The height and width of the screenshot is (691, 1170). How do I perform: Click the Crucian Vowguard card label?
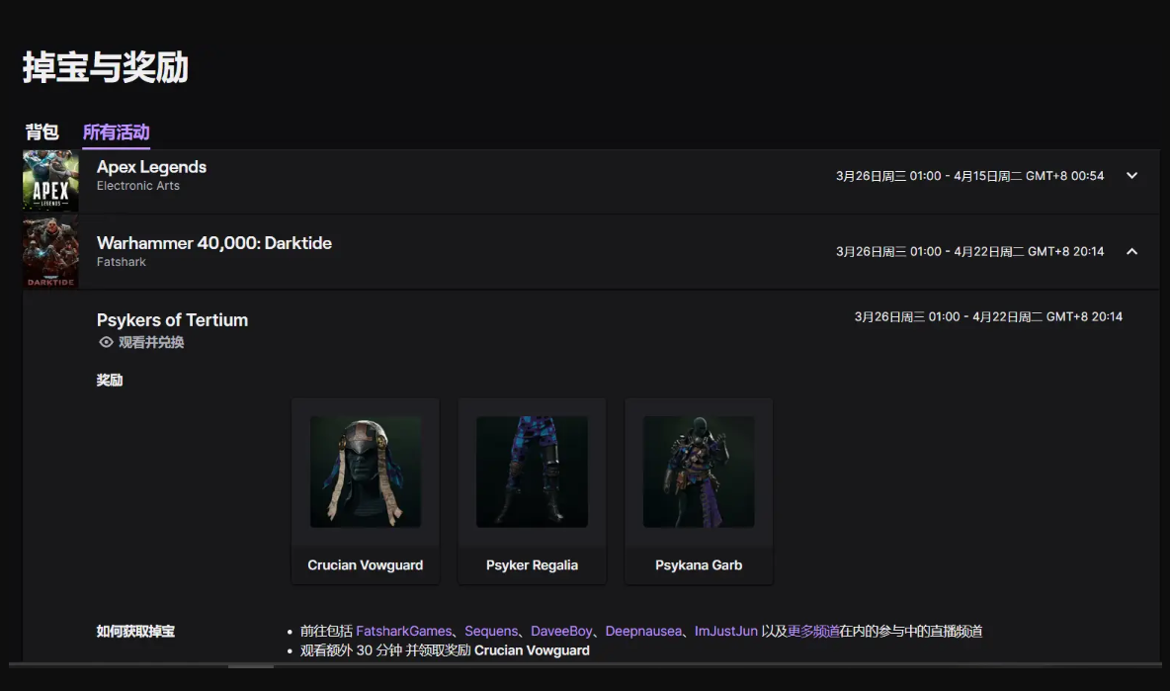[x=366, y=564]
